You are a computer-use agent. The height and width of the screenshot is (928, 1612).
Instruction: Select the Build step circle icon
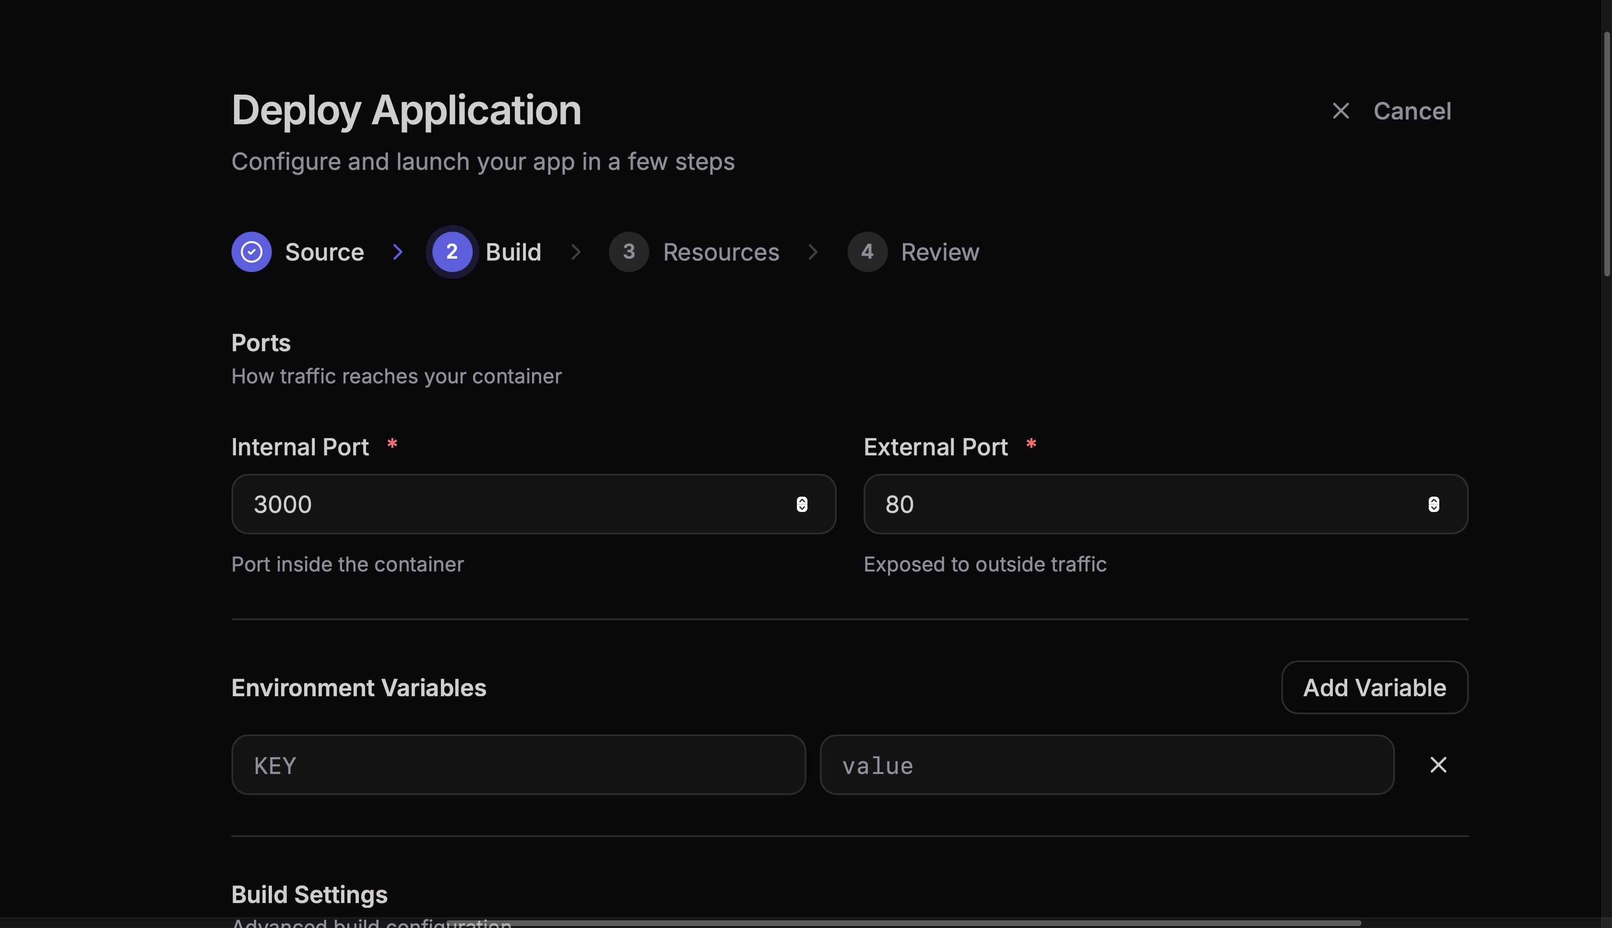[452, 252]
